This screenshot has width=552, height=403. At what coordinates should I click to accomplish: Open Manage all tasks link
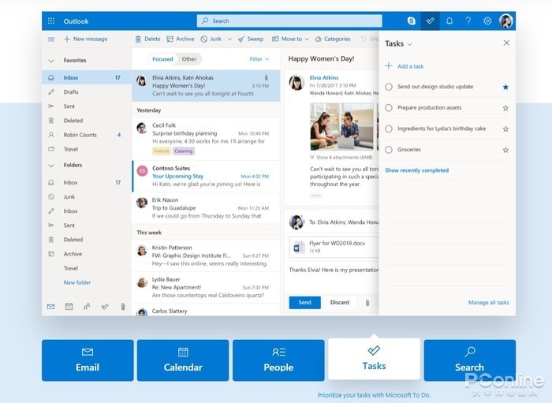point(489,302)
